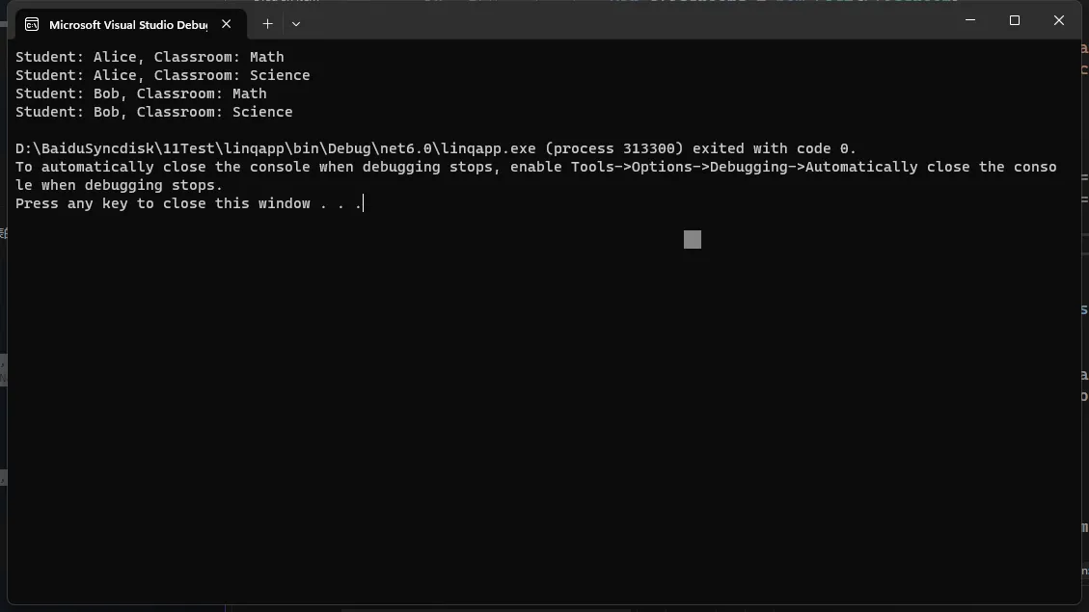Screen dimensions: 1089x612
Task: Click the line "Student: Bob, Classroom: Science"
Action: 154,112
